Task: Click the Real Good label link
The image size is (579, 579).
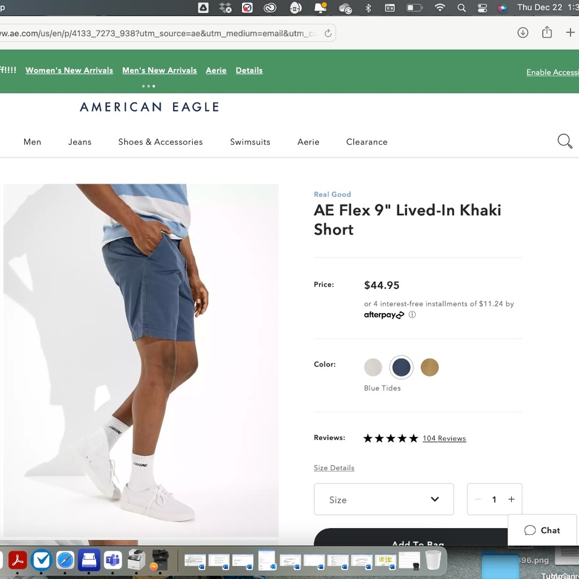Action: 332,194
